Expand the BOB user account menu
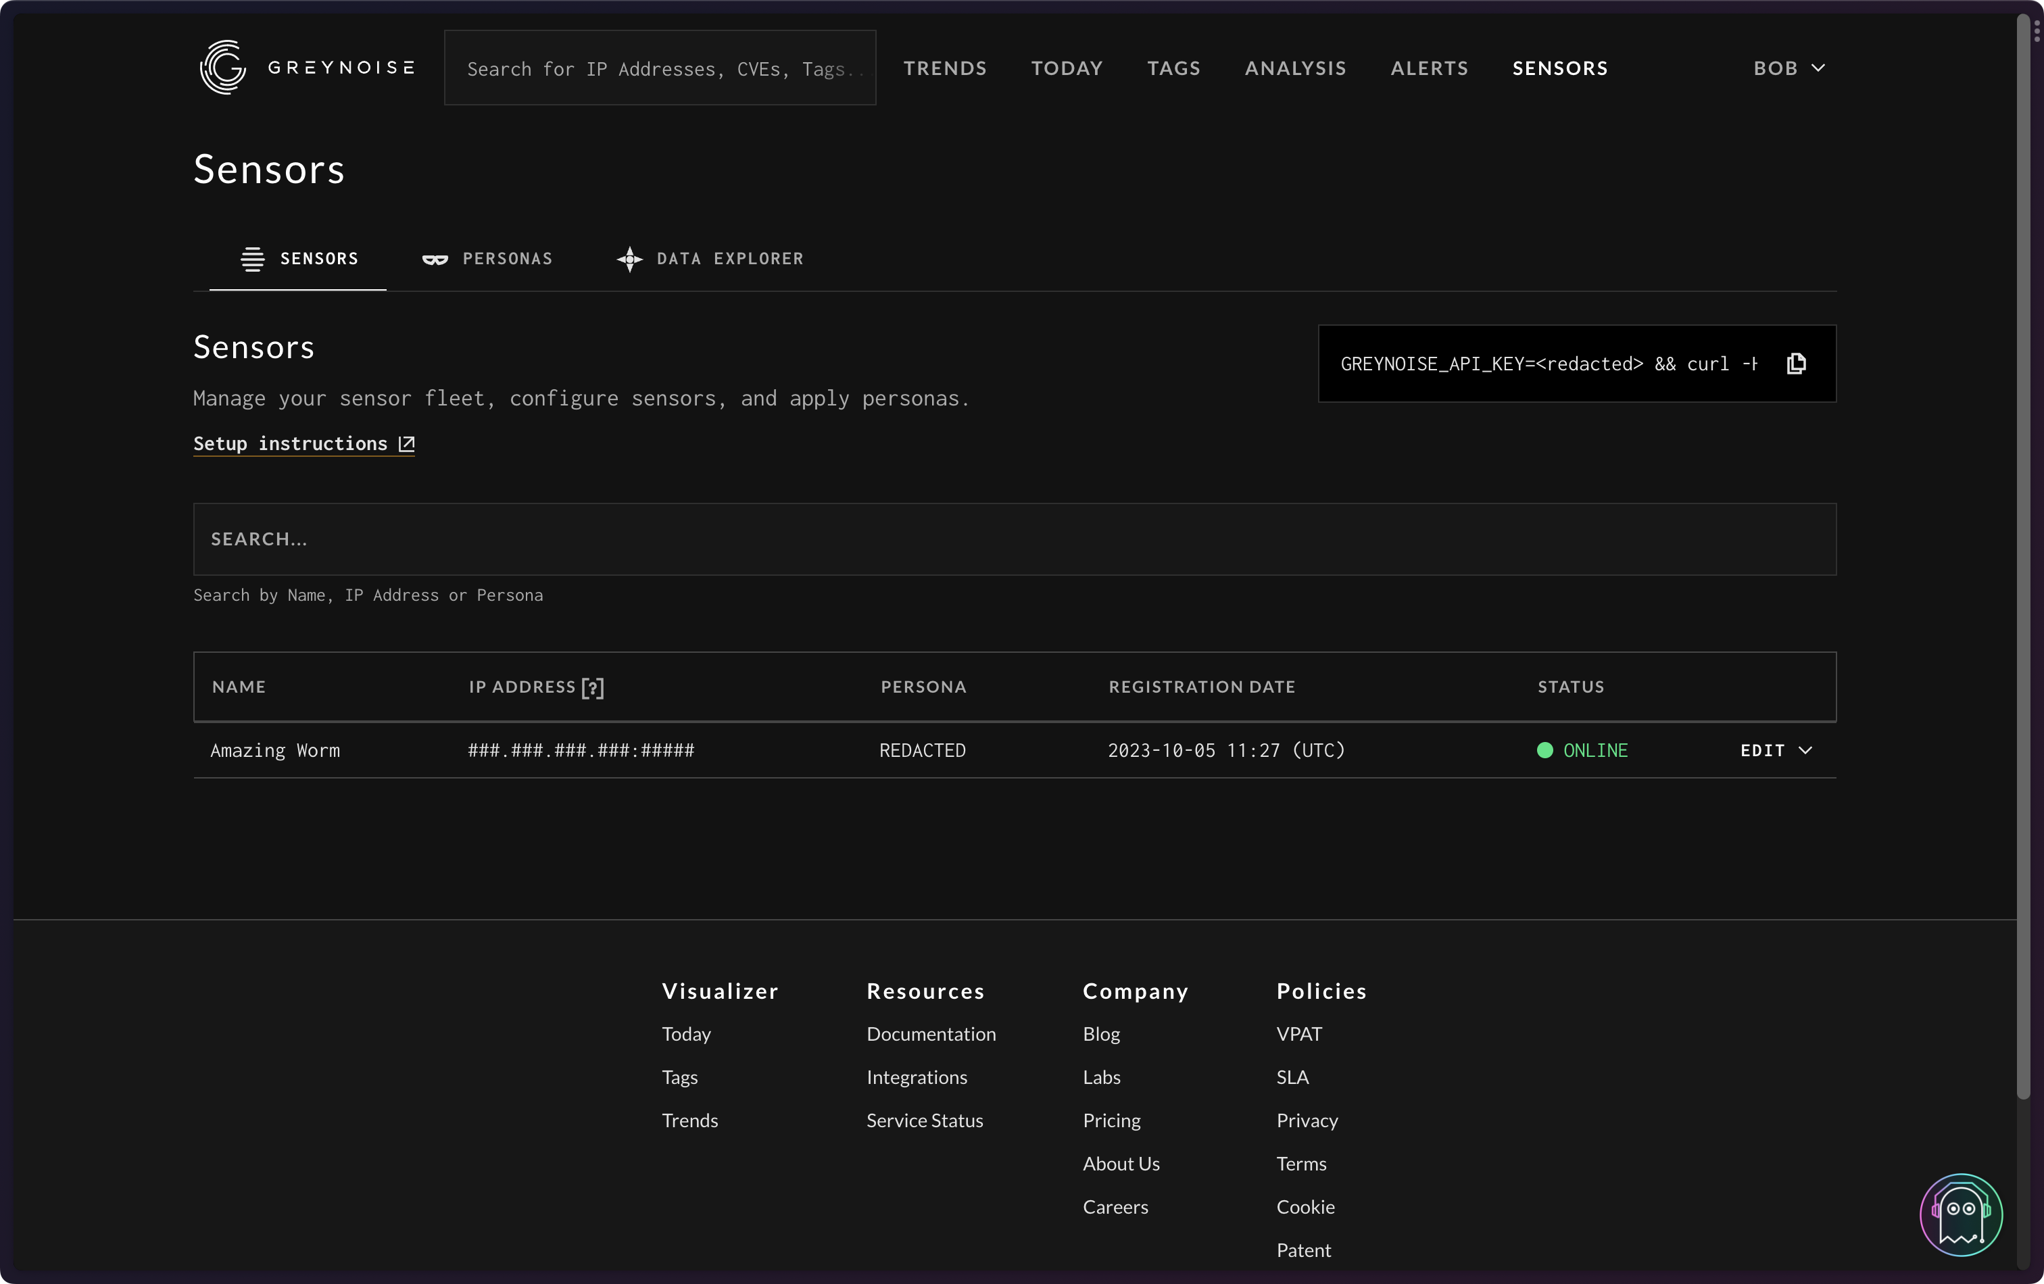 (x=1789, y=68)
